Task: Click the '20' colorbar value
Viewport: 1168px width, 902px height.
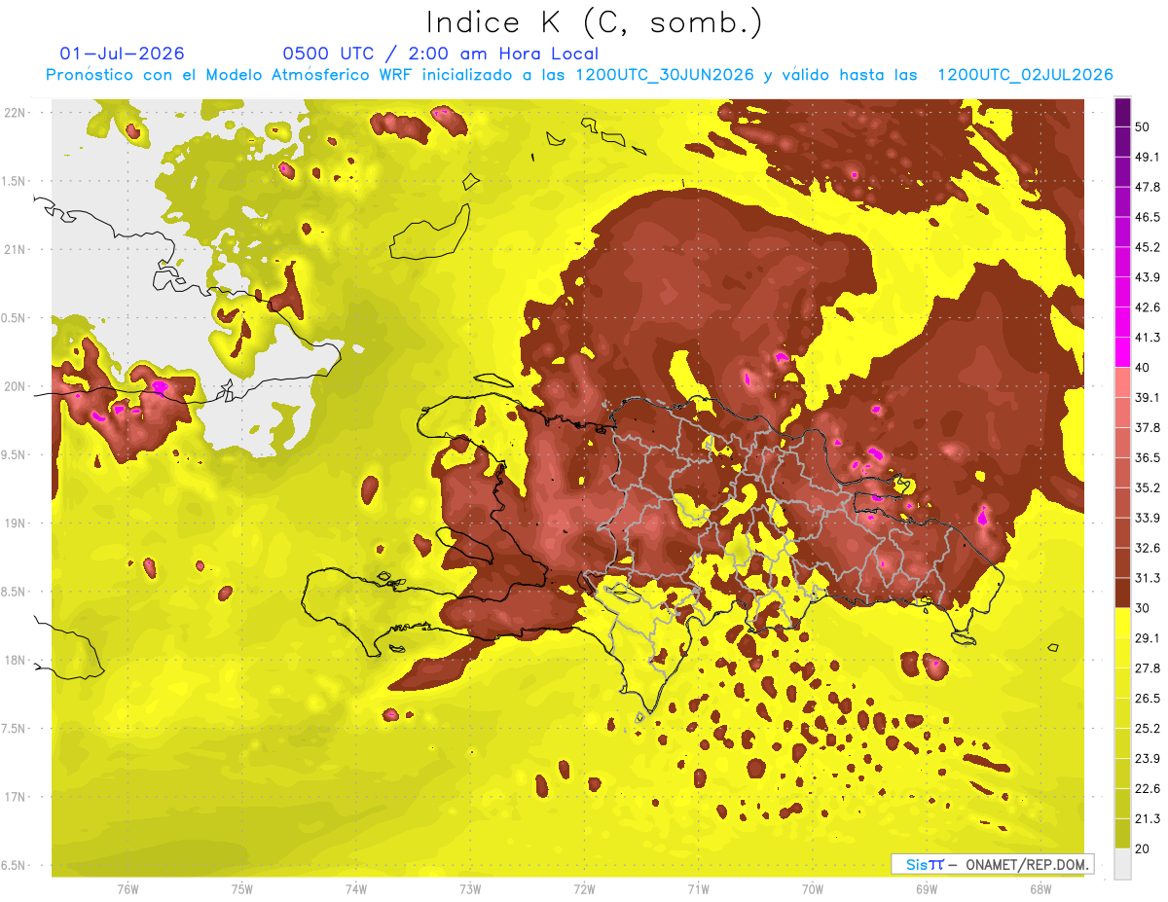Action: pyautogui.click(x=1143, y=848)
